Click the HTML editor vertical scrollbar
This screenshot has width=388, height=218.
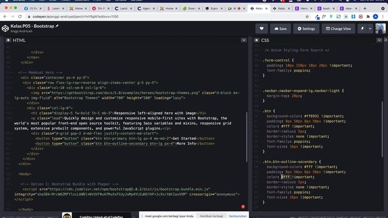(247, 137)
